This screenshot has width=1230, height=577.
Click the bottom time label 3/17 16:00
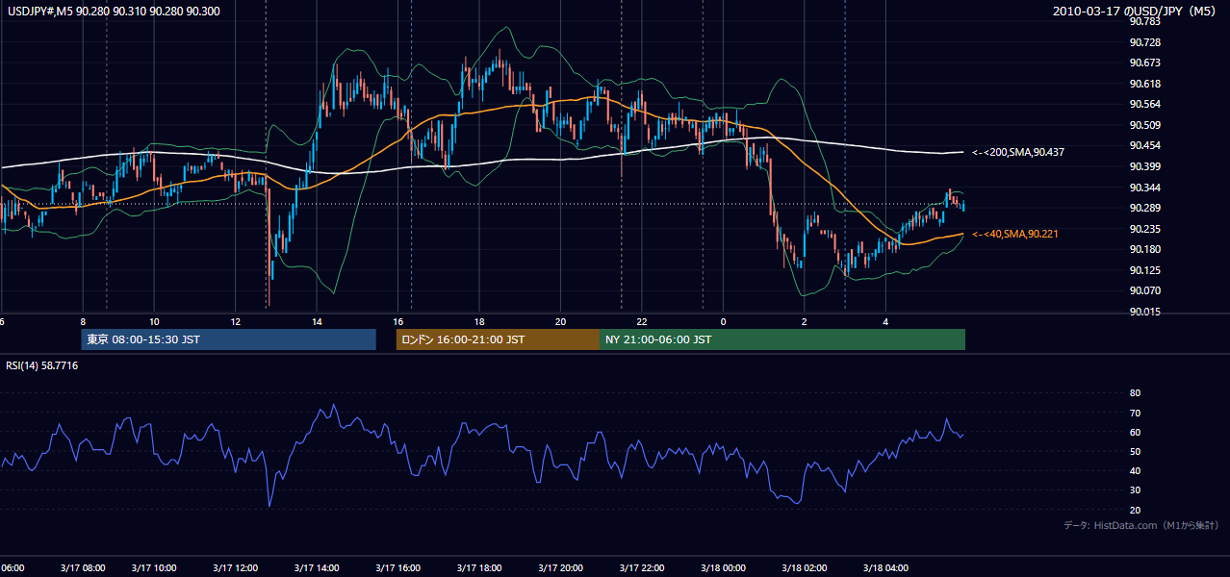[399, 567]
